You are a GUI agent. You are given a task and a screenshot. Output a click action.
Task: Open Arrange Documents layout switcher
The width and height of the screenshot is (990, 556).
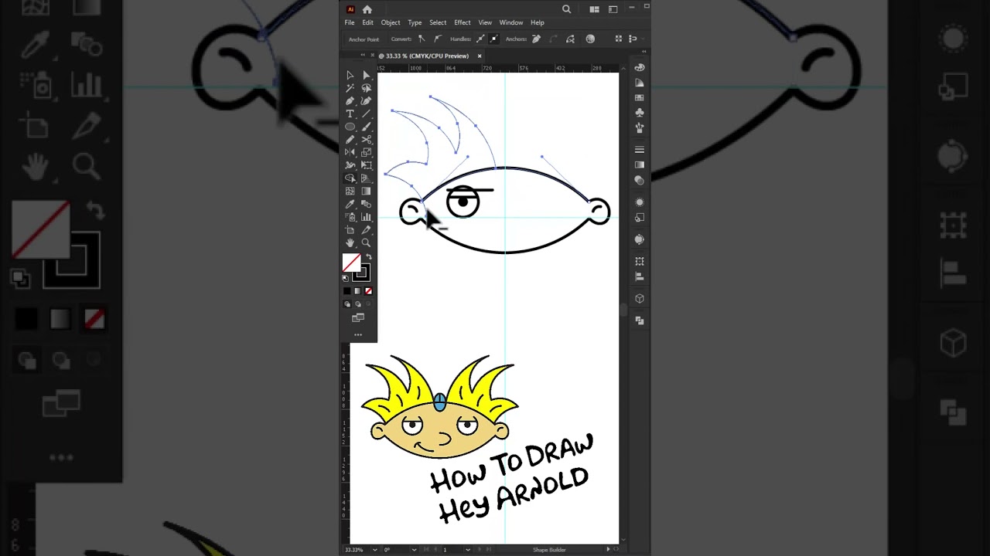click(x=594, y=9)
